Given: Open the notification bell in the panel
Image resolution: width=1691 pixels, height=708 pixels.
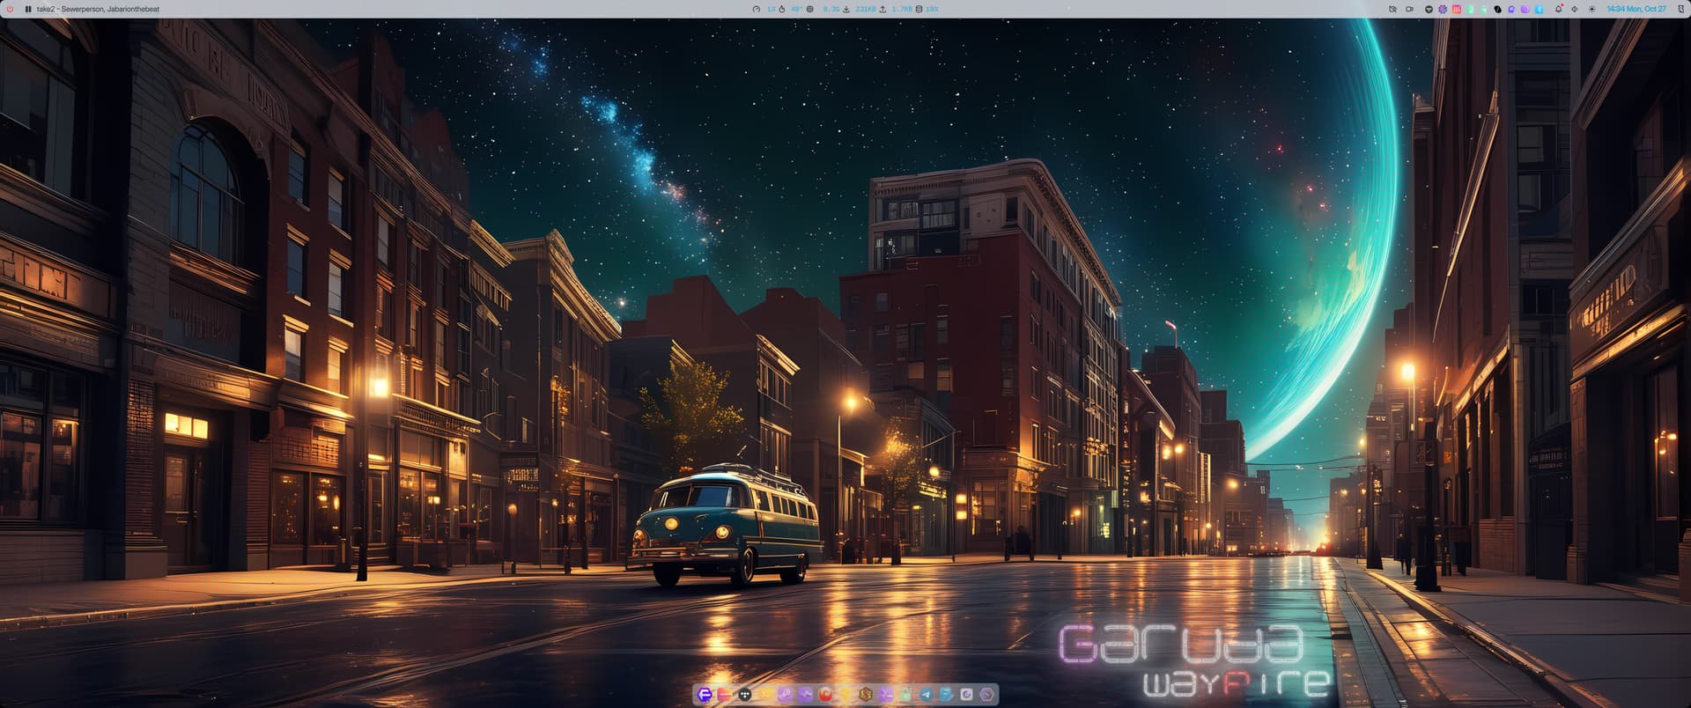Looking at the screenshot, I should tap(1558, 9).
